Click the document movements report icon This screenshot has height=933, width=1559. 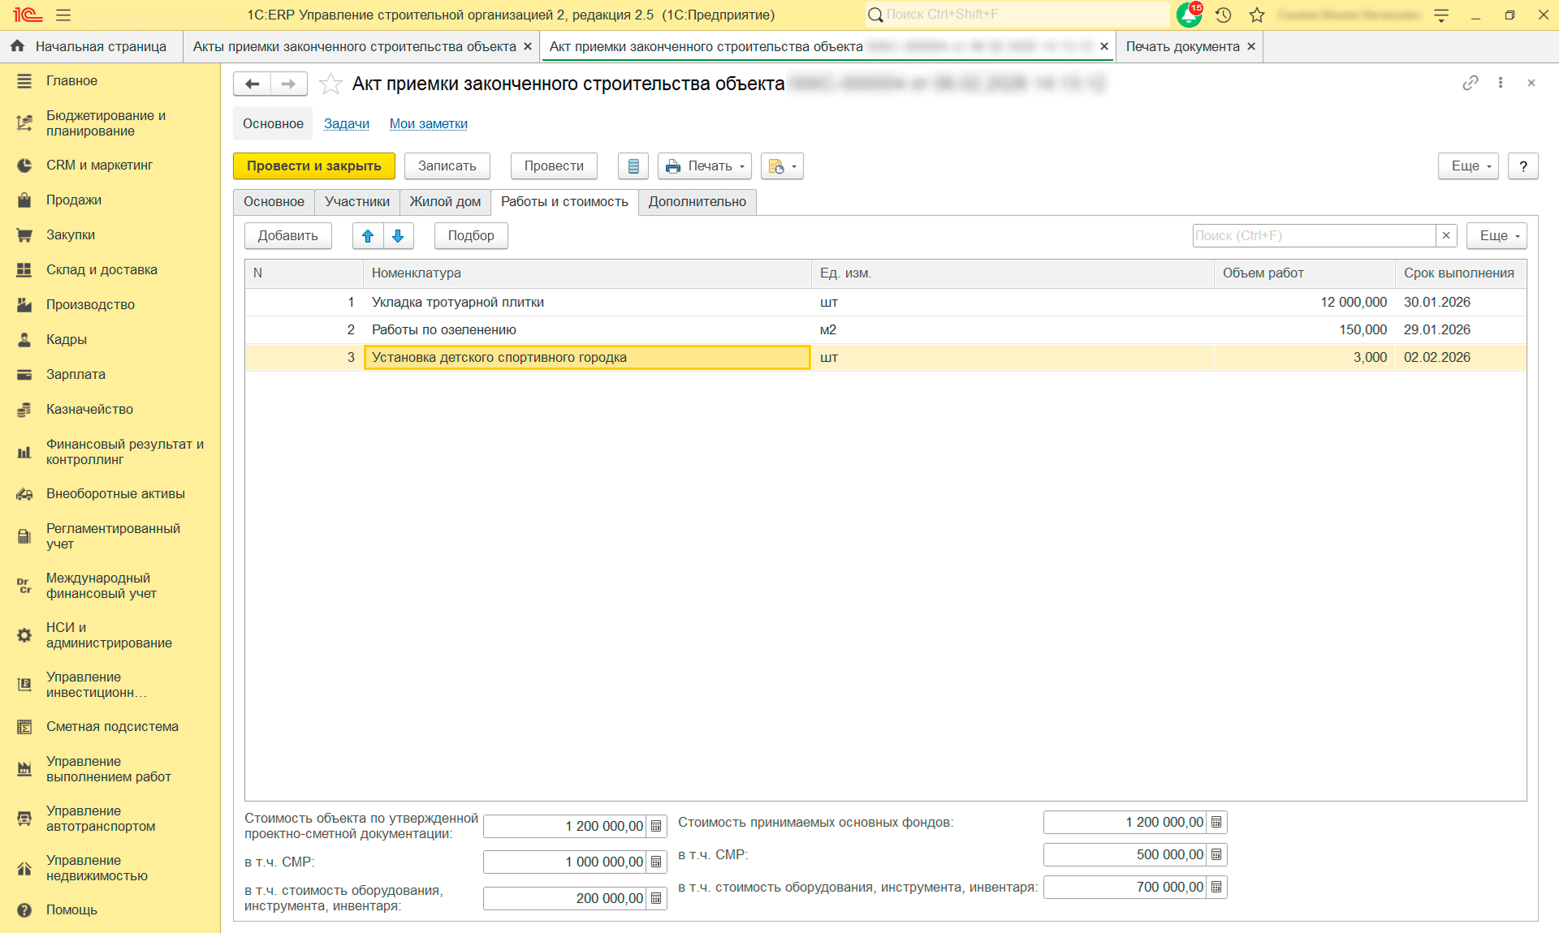click(633, 166)
